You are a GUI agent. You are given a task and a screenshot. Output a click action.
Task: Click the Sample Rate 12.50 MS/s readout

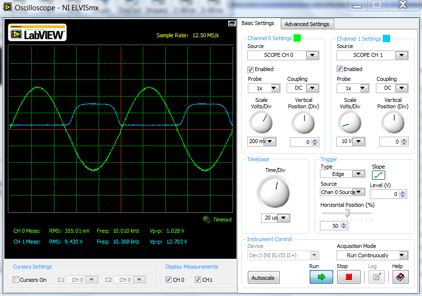point(187,35)
